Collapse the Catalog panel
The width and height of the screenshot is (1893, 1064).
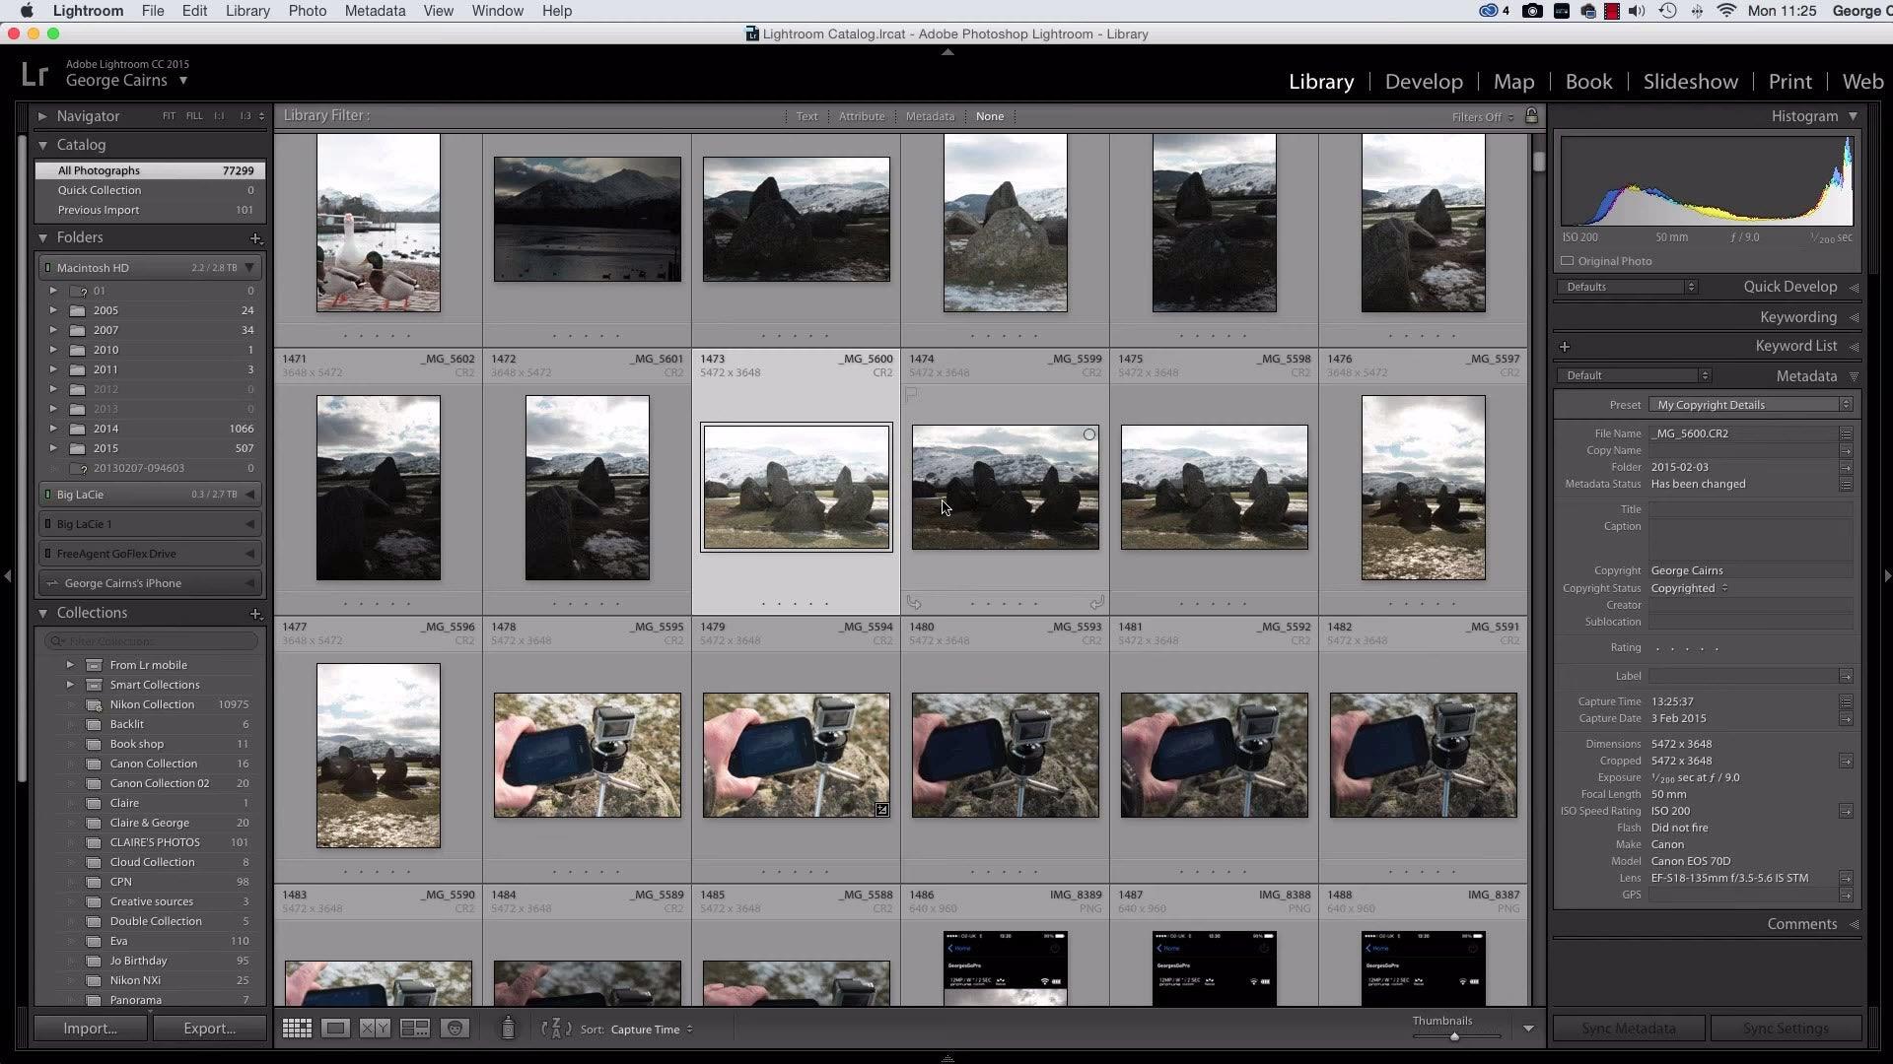pos(42,145)
